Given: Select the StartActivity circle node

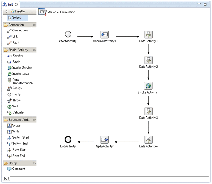Looking at the screenshot, I should (x=68, y=34).
